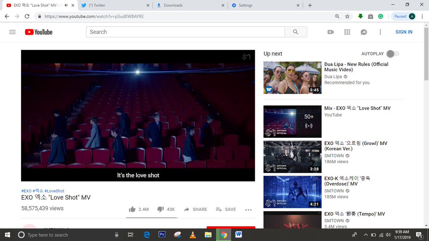Open Mix EXO Love Shot playlist thumbnail
Viewport: 429px width, 241px height.
point(292,121)
